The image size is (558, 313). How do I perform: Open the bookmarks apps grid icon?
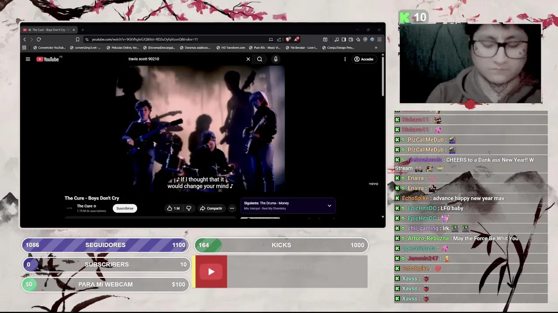[x=24, y=48]
